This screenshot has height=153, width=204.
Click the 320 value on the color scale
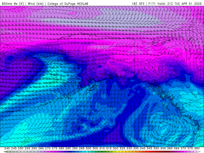[116, 148]
